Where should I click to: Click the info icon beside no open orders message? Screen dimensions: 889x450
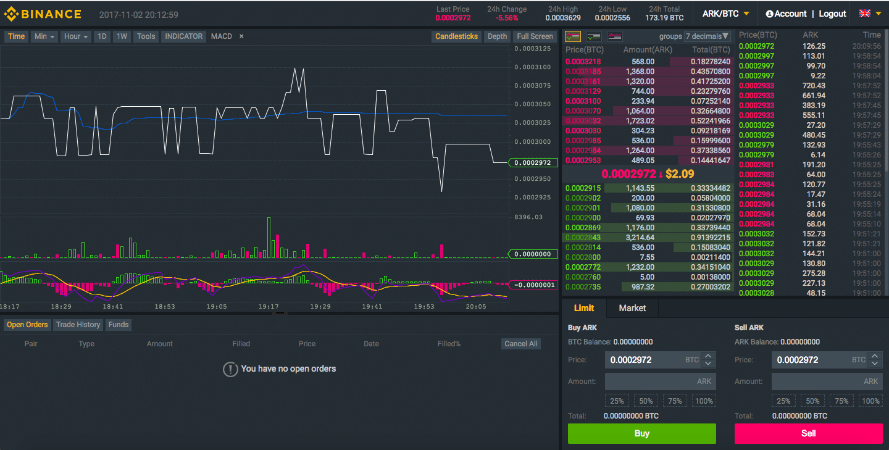[230, 369]
